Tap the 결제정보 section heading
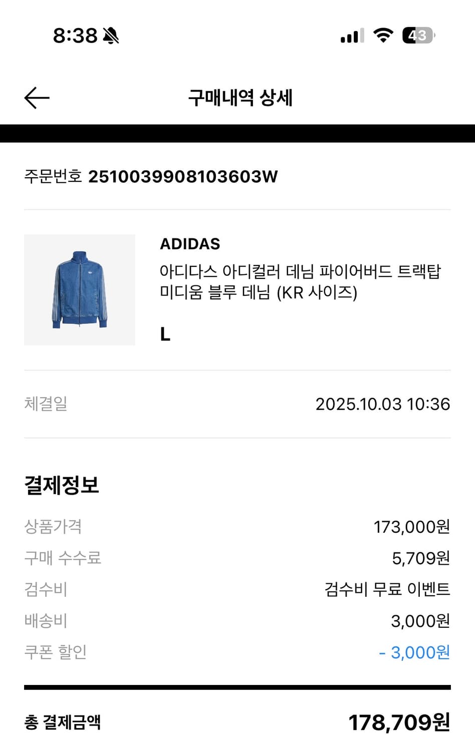Viewport: 475px width, 751px height. [x=62, y=485]
